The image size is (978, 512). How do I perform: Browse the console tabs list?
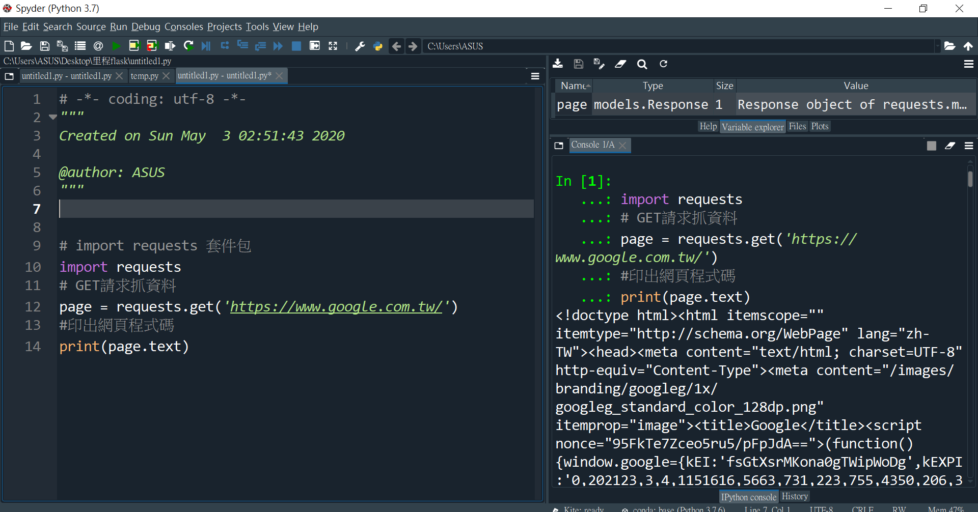click(559, 146)
